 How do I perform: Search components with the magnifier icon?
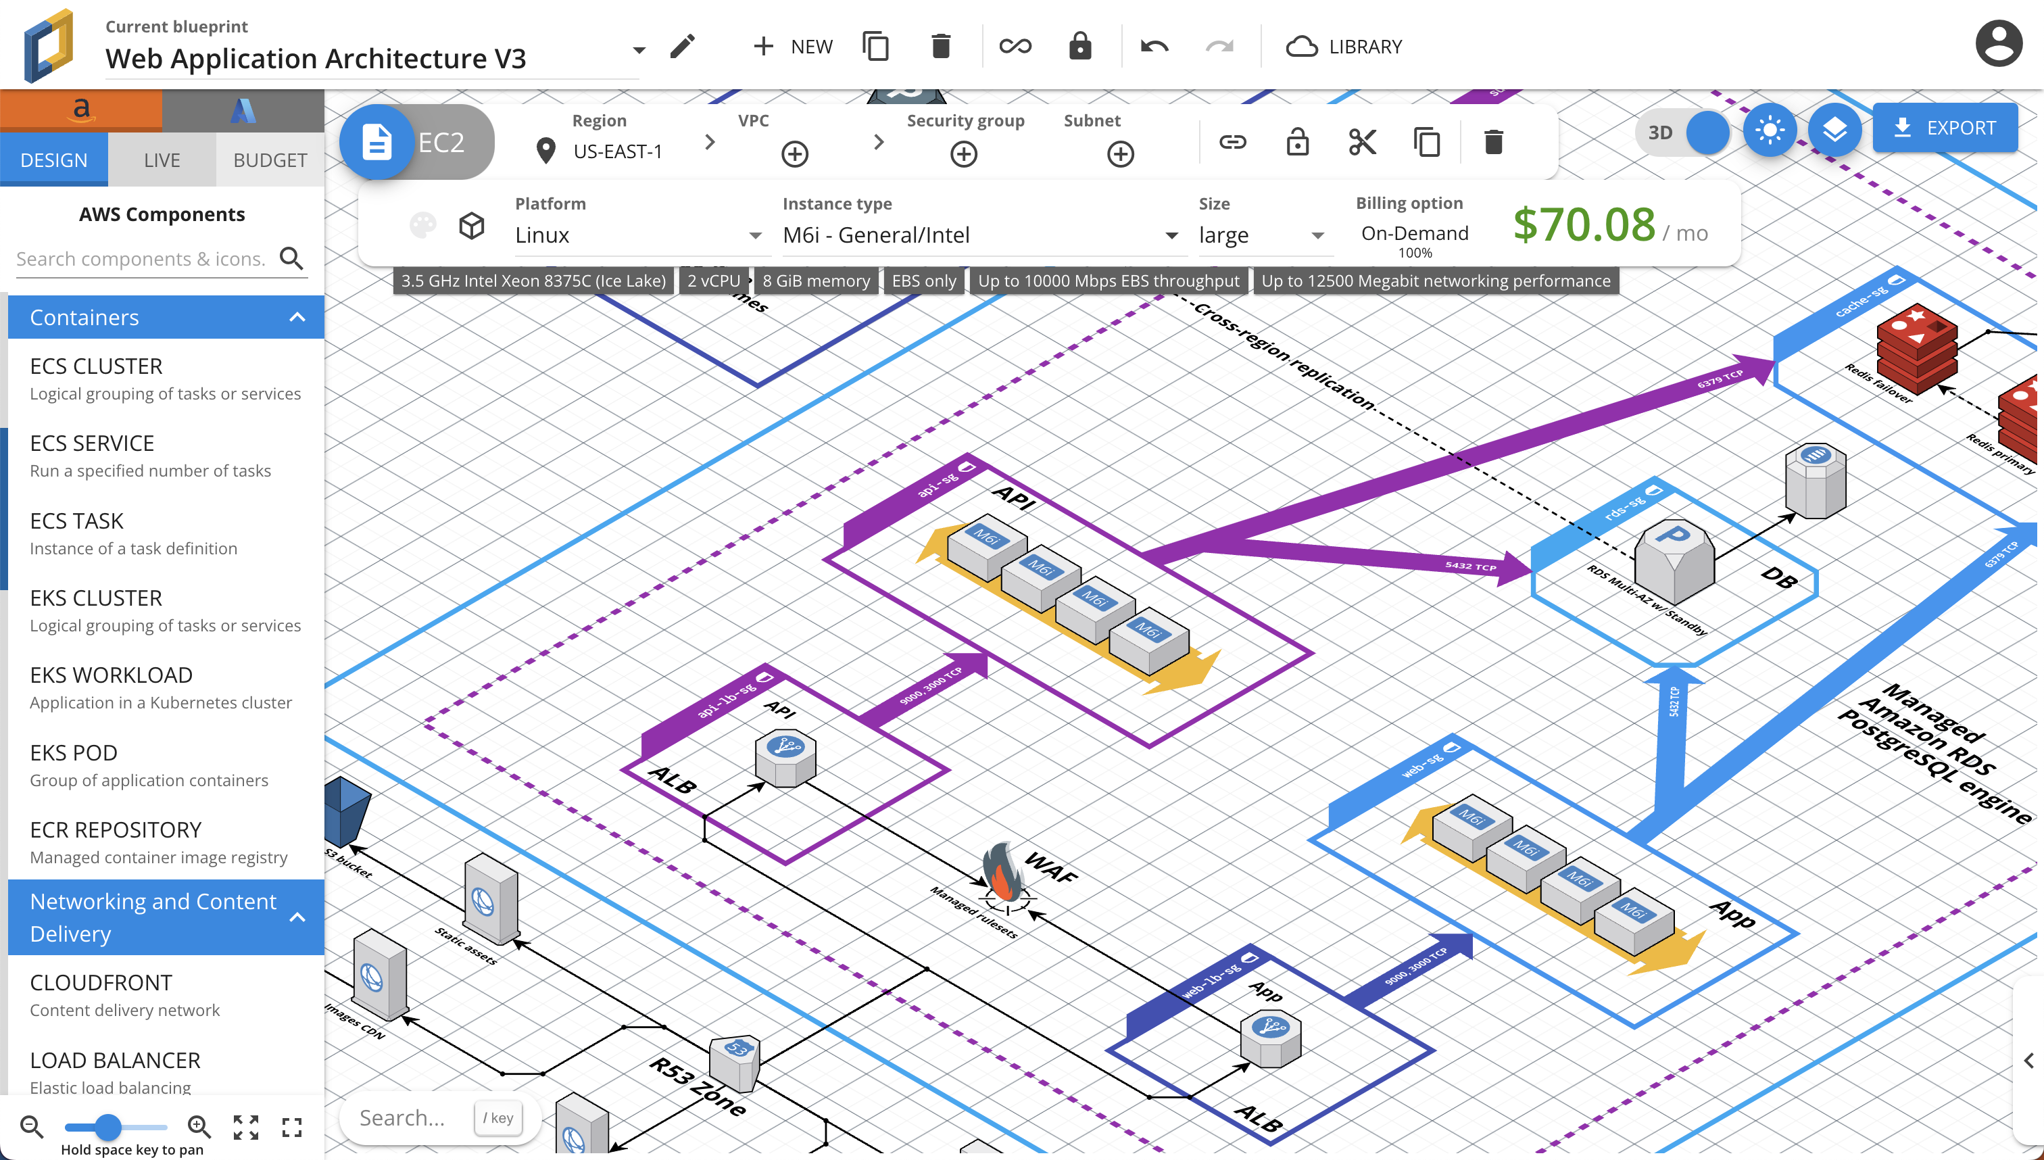click(291, 258)
